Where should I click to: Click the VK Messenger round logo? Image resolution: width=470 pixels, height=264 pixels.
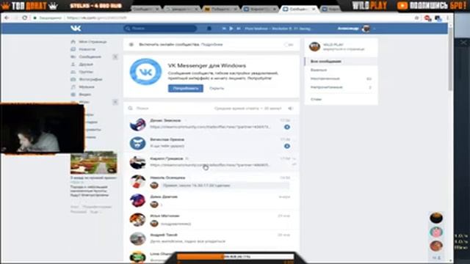coord(145,72)
